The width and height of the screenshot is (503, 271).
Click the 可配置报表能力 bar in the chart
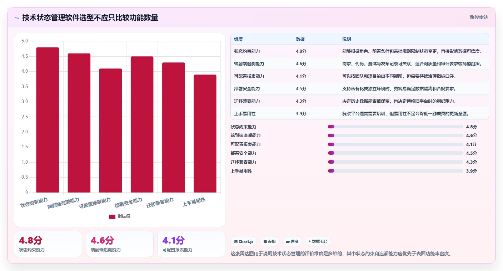pyautogui.click(x=110, y=131)
